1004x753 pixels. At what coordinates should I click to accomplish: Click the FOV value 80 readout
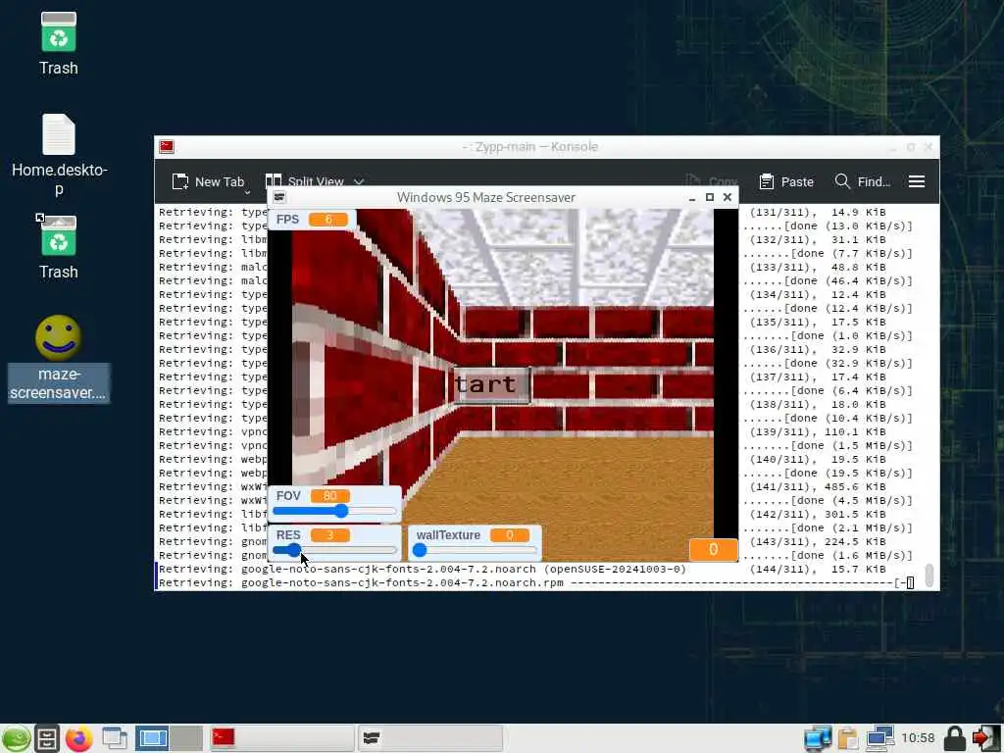point(329,495)
